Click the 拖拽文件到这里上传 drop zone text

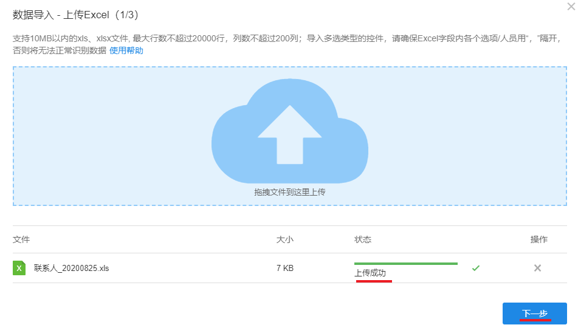[x=289, y=192]
